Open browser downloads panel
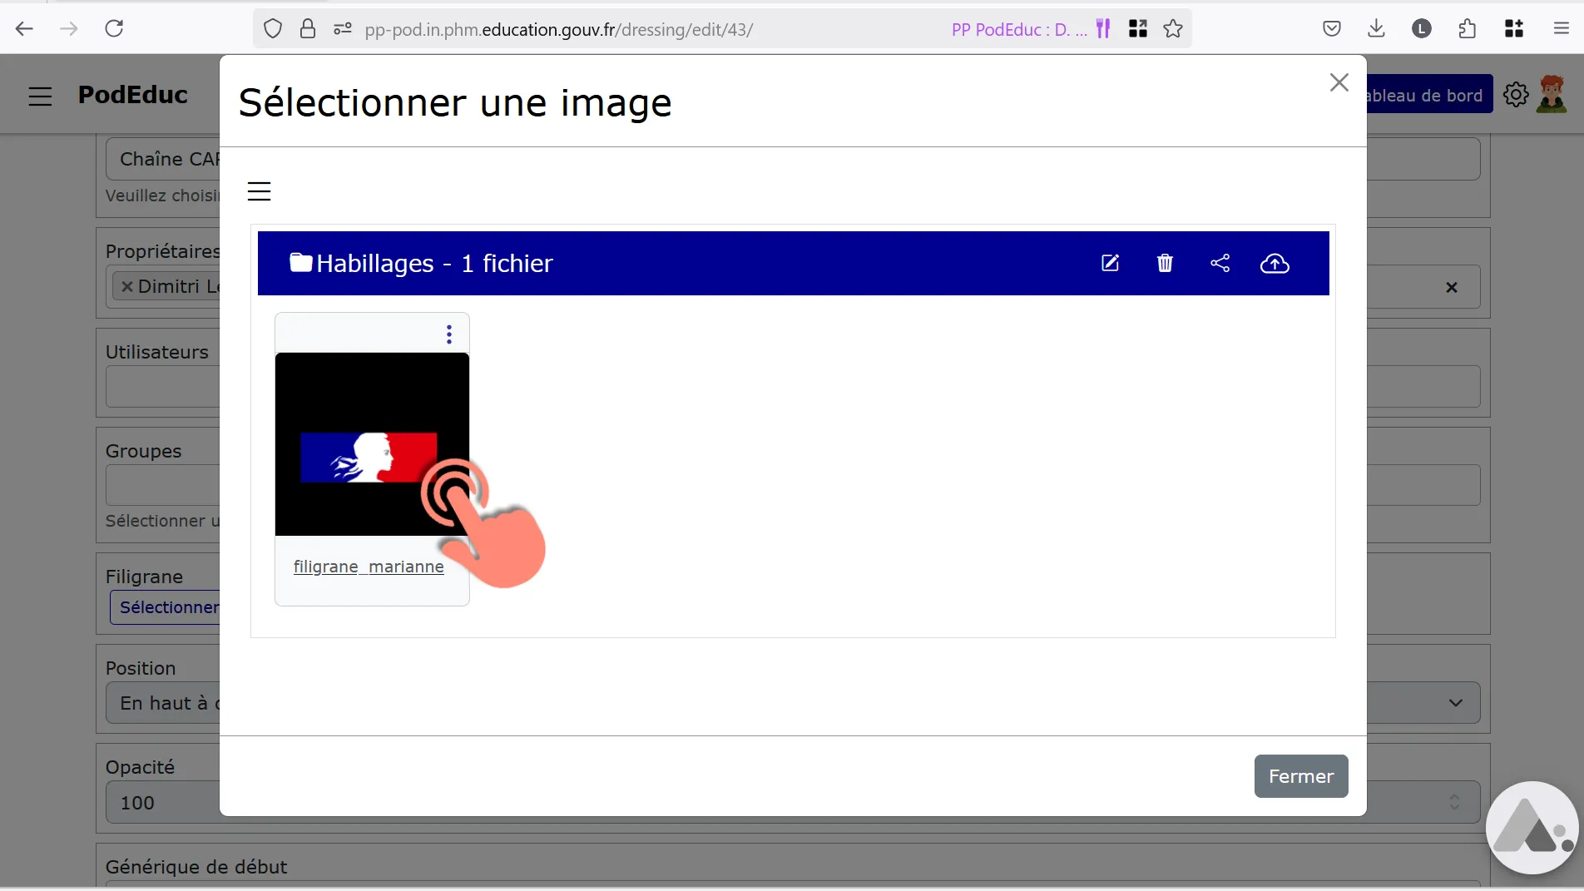This screenshot has height=891, width=1584. (x=1376, y=29)
